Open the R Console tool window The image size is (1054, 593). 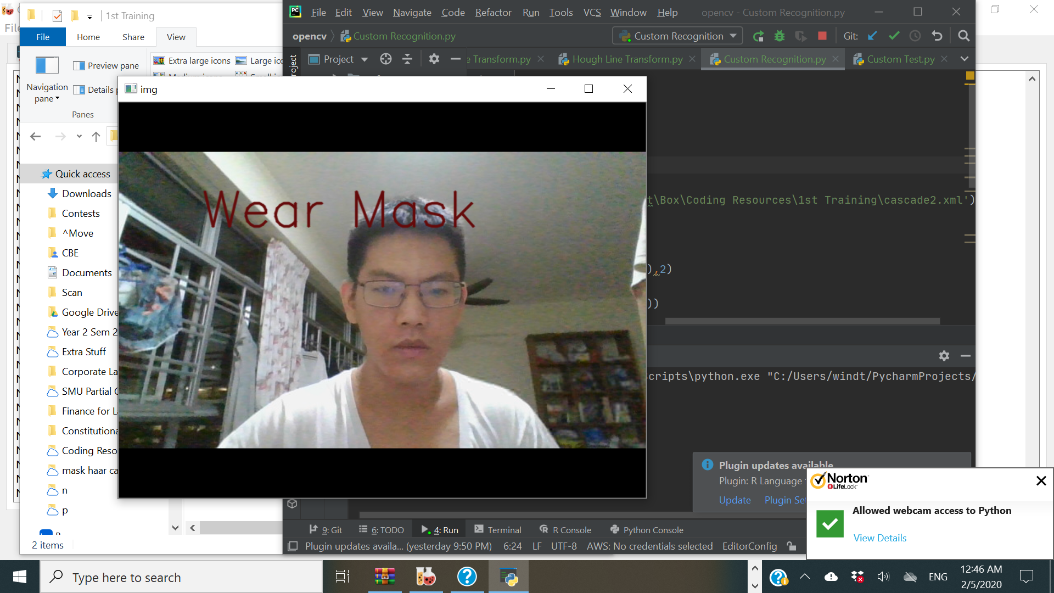coord(565,530)
